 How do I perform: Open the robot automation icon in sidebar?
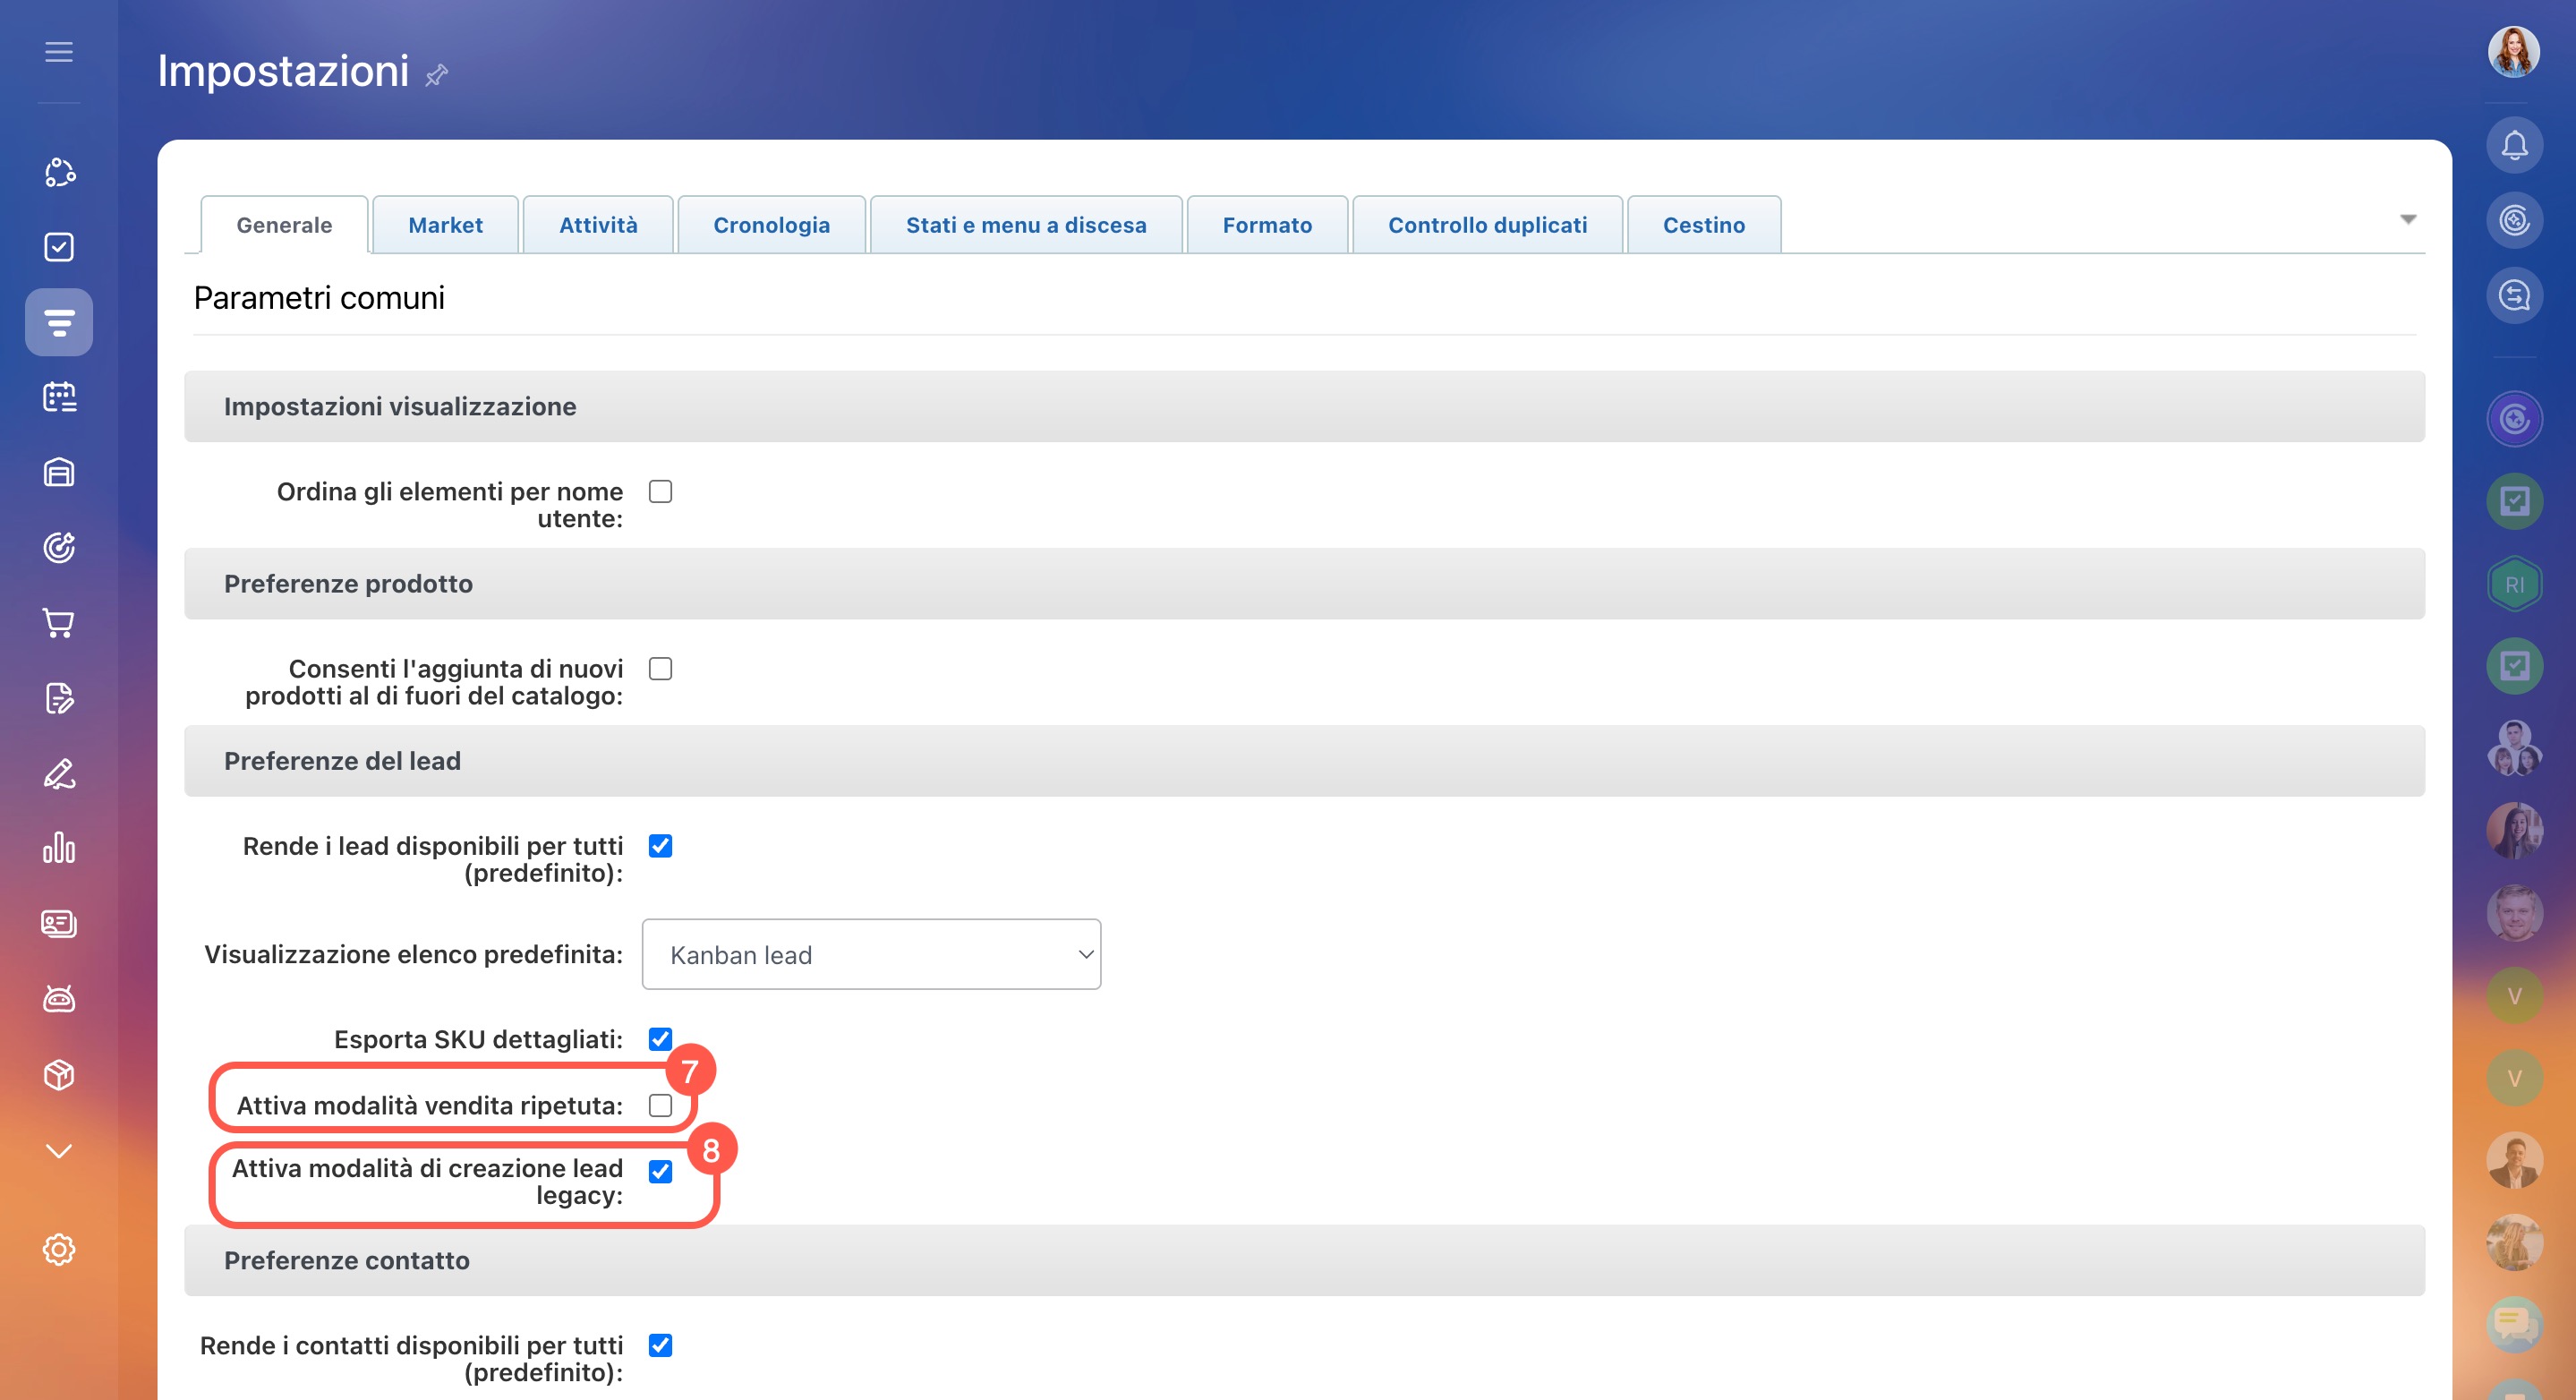pos(59,998)
